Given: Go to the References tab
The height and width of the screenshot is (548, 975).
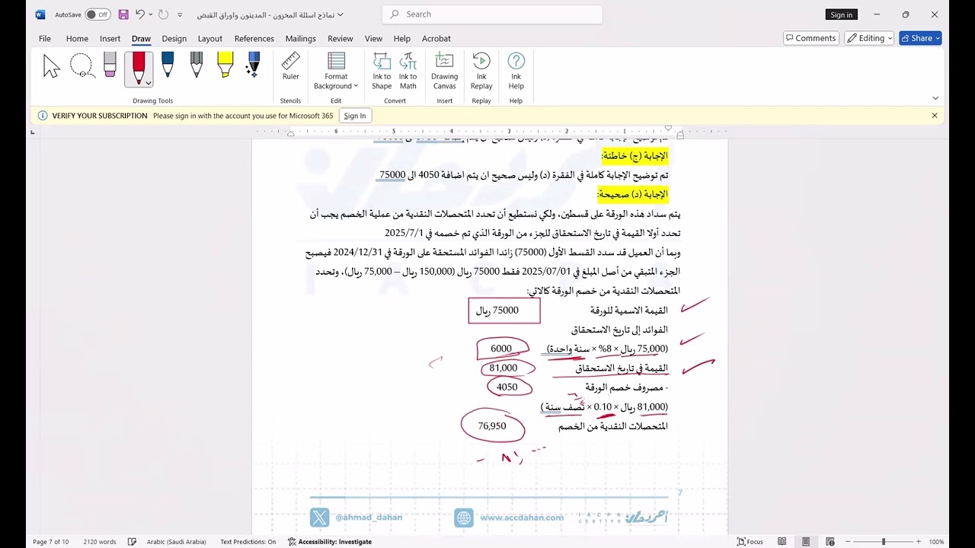Looking at the screenshot, I should tap(254, 39).
